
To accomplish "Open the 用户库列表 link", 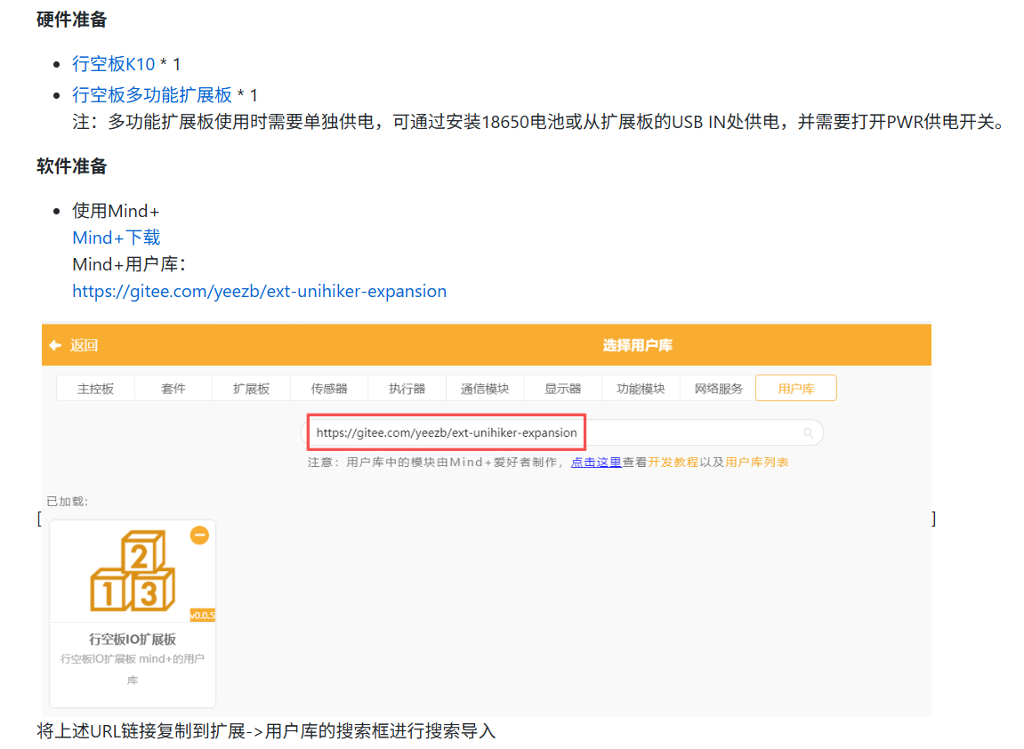I will 756,463.
